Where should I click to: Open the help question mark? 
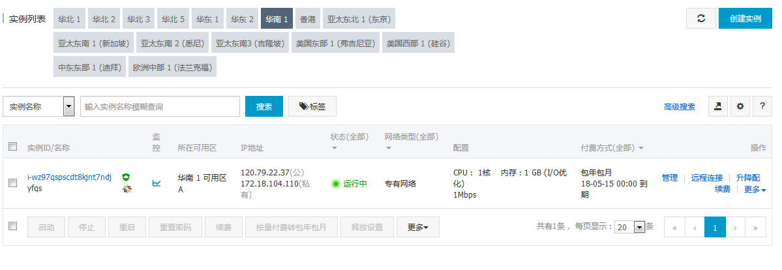[x=762, y=106]
